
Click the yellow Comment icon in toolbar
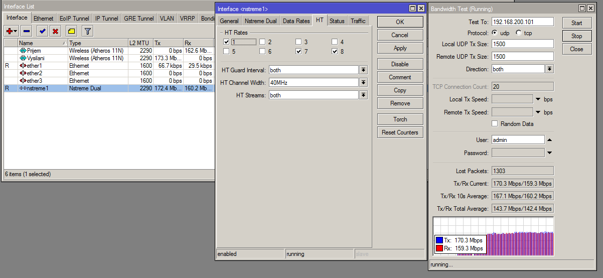(72, 31)
